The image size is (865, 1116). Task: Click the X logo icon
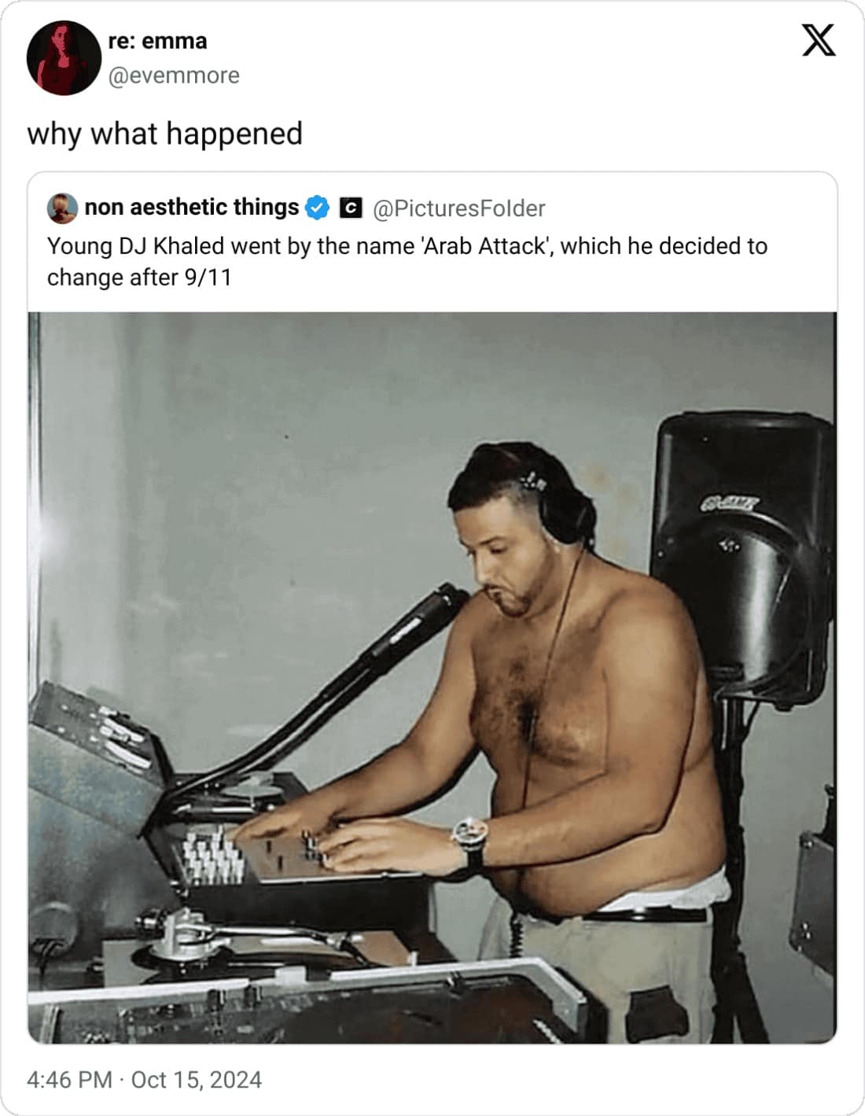click(818, 40)
